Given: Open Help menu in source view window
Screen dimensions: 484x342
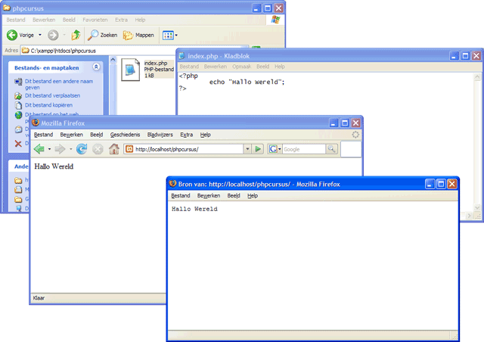Looking at the screenshot, I should coord(253,195).
